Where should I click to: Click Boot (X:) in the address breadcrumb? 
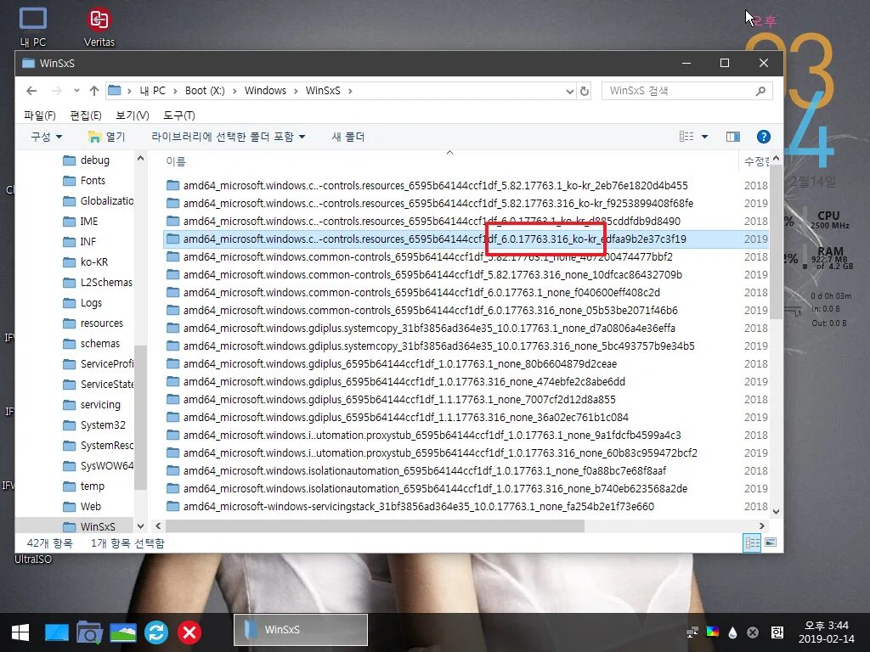(205, 91)
